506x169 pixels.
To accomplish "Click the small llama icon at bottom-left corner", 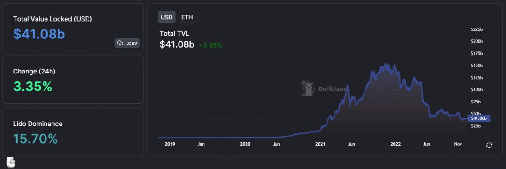I will [x=11, y=162].
